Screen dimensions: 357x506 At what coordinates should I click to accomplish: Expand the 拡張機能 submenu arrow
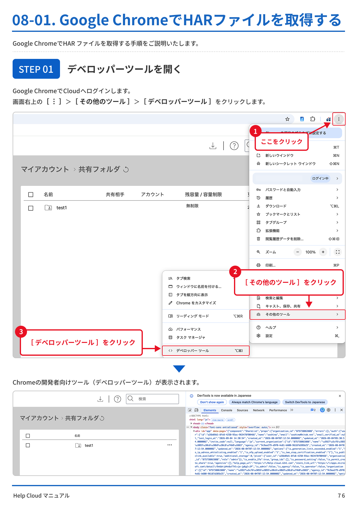pyautogui.click(x=337, y=230)
